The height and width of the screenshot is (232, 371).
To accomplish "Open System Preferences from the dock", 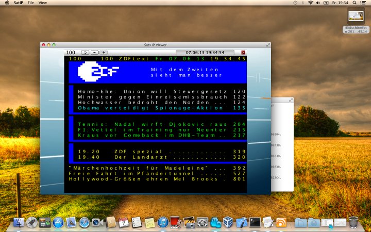I will click(x=202, y=222).
